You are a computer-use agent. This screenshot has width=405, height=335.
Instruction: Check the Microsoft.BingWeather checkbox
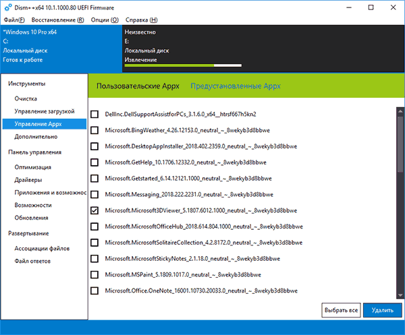94,130
